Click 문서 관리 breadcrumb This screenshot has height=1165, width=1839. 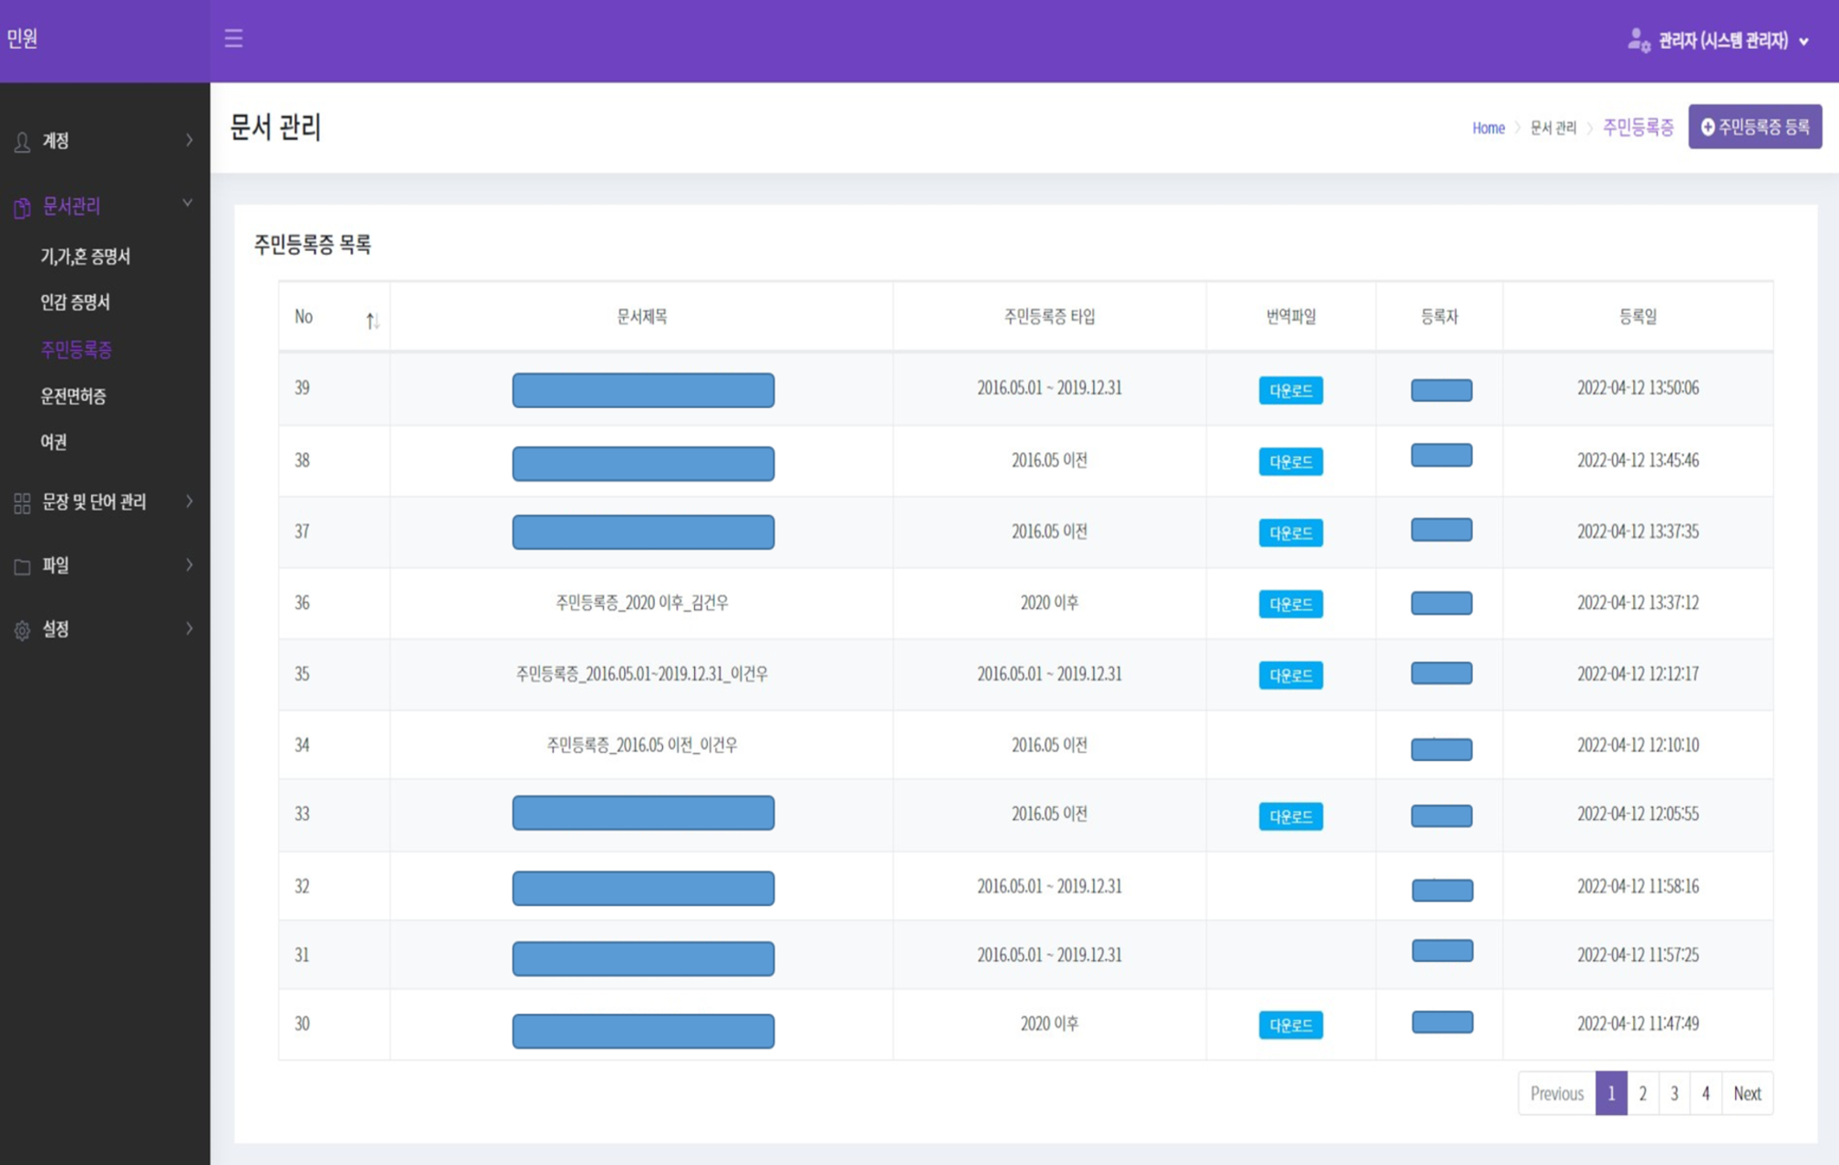(1553, 128)
